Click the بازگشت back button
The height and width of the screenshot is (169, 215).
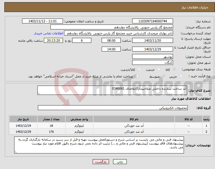[x=101, y=162]
